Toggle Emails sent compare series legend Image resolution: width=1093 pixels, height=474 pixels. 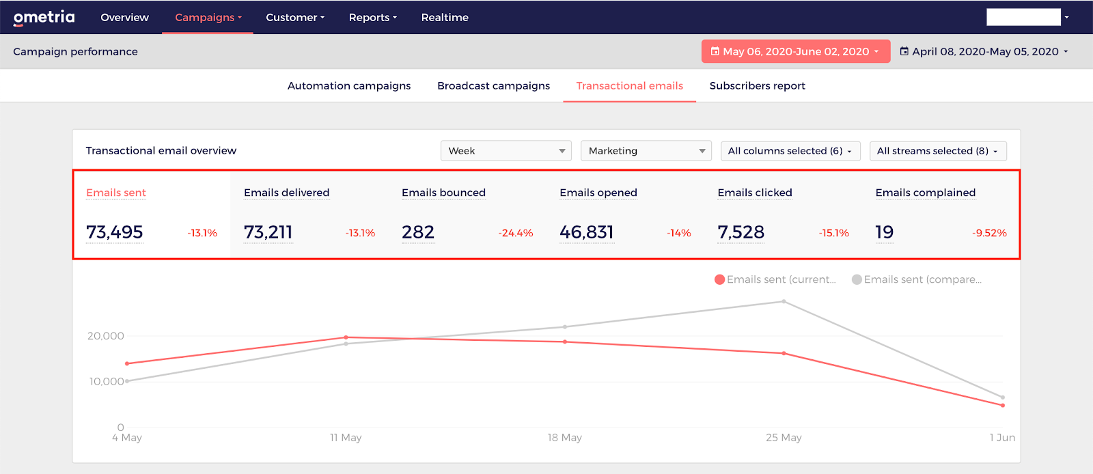pyautogui.click(x=917, y=279)
